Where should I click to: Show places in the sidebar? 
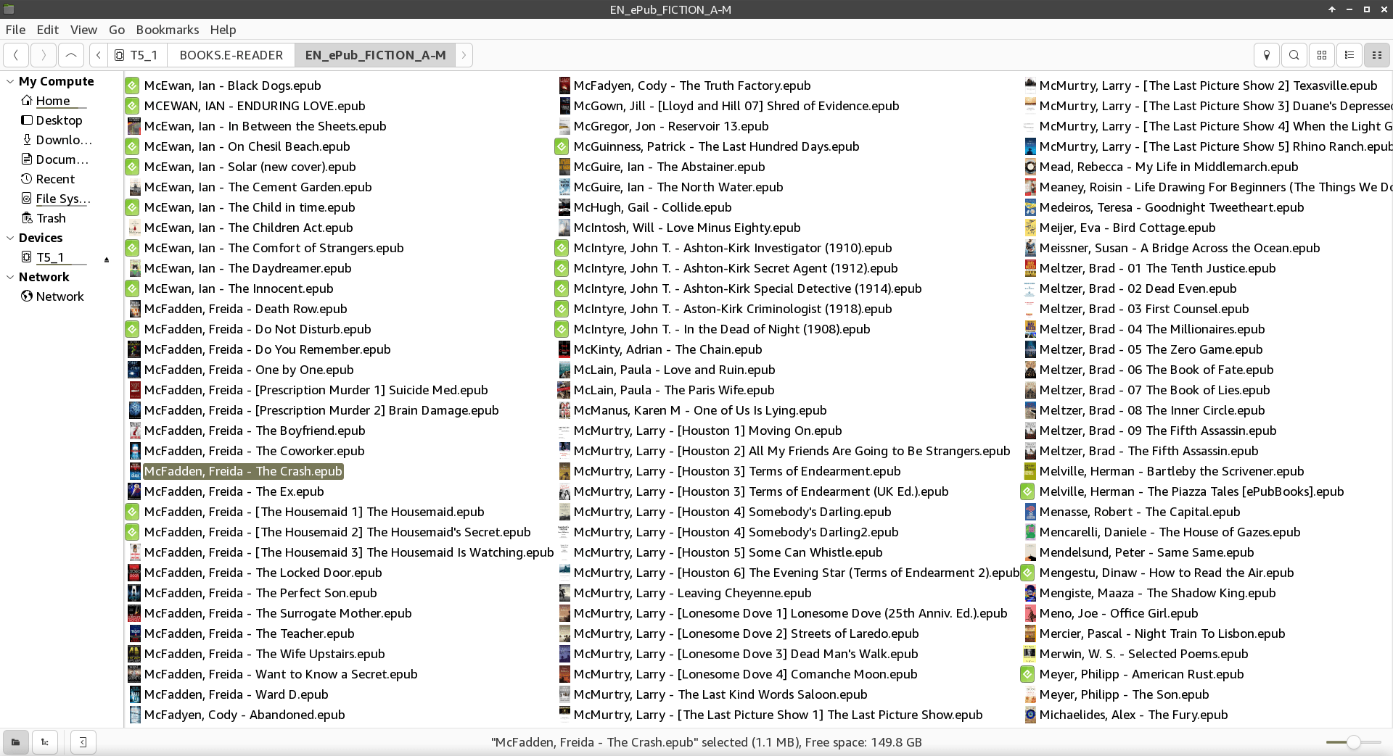click(x=16, y=742)
